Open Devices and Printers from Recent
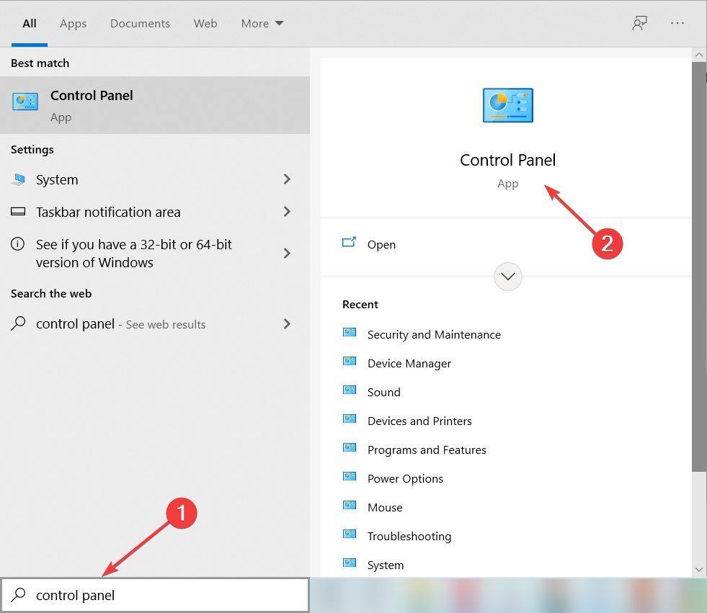The height and width of the screenshot is (613, 707). tap(419, 421)
